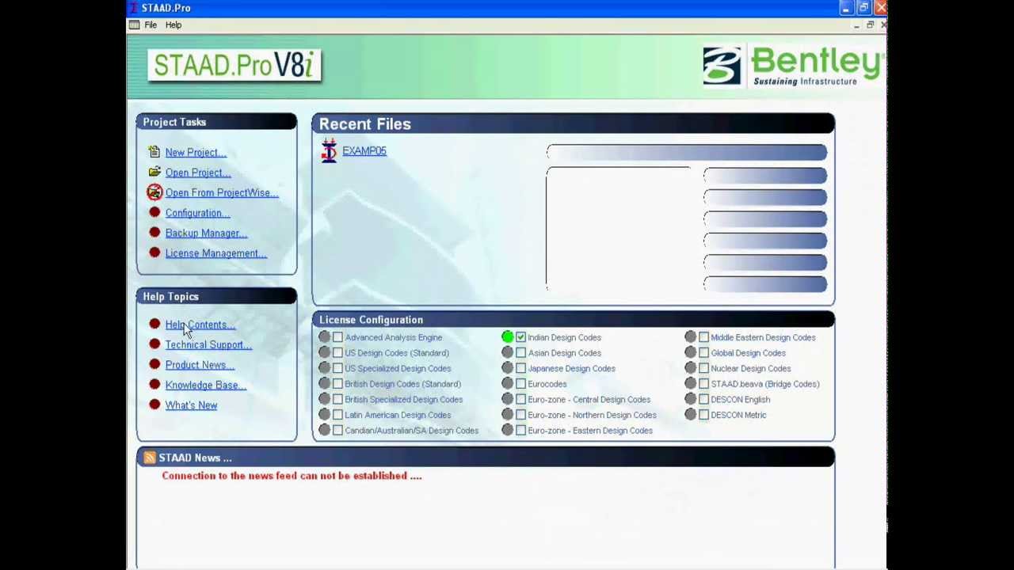Viewport: 1014px width, 570px height.
Task: Click the Open Project link
Action: pos(198,173)
